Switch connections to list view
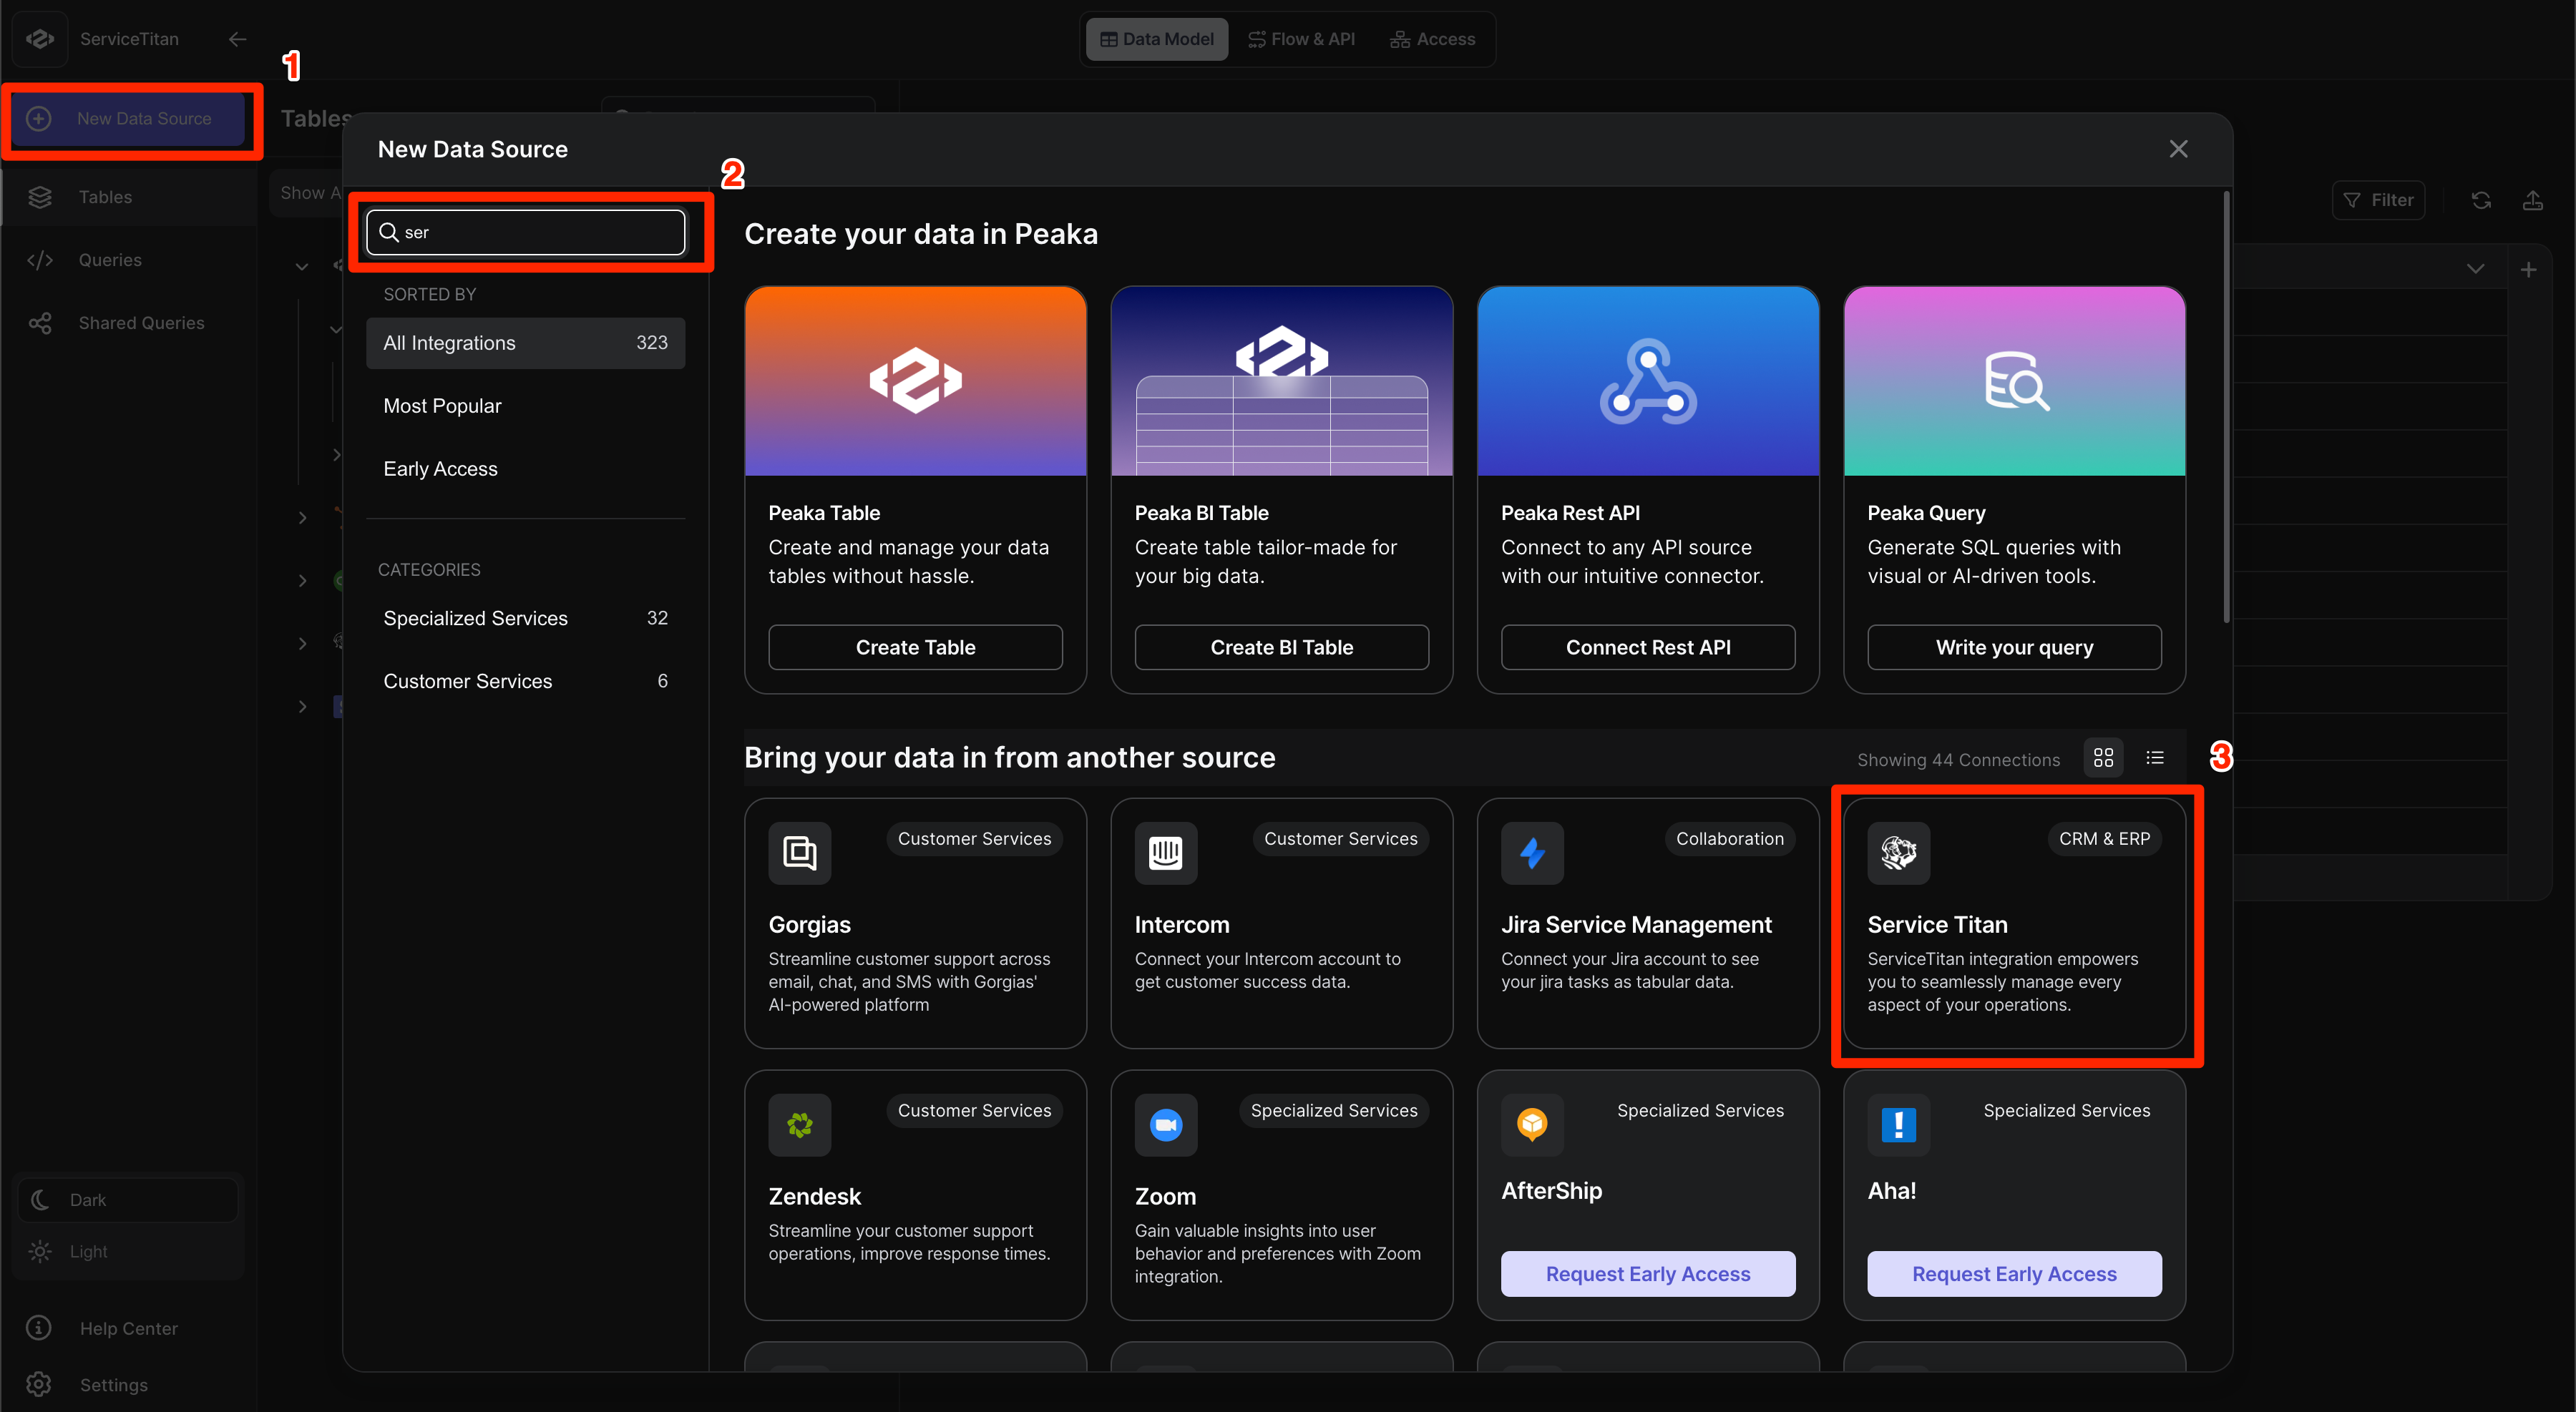Image resolution: width=2576 pixels, height=1412 pixels. point(2156,758)
